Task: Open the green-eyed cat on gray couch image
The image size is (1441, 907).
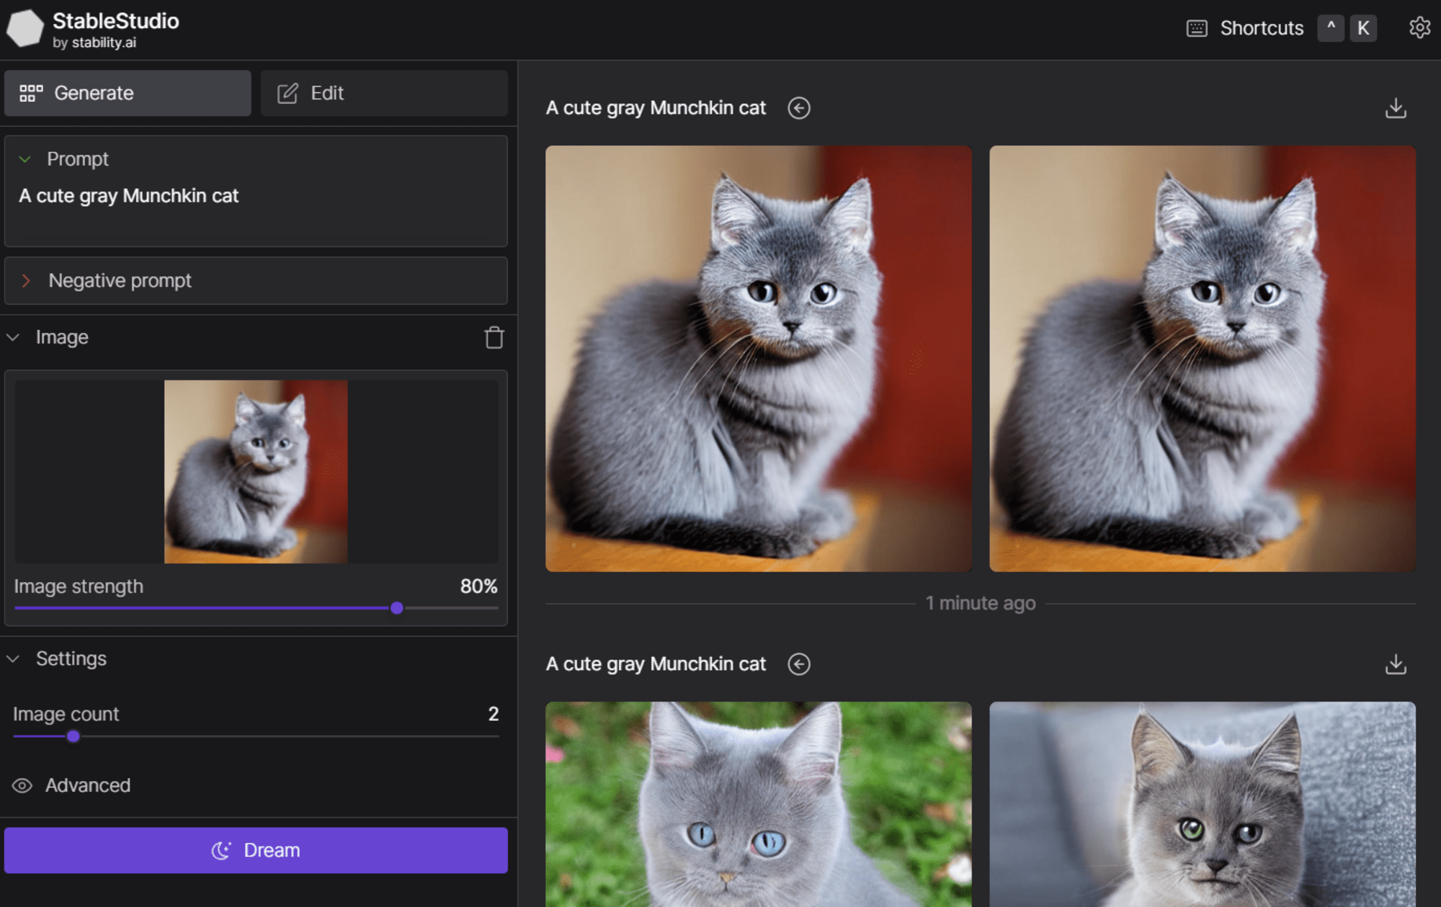Action: pos(1203,805)
